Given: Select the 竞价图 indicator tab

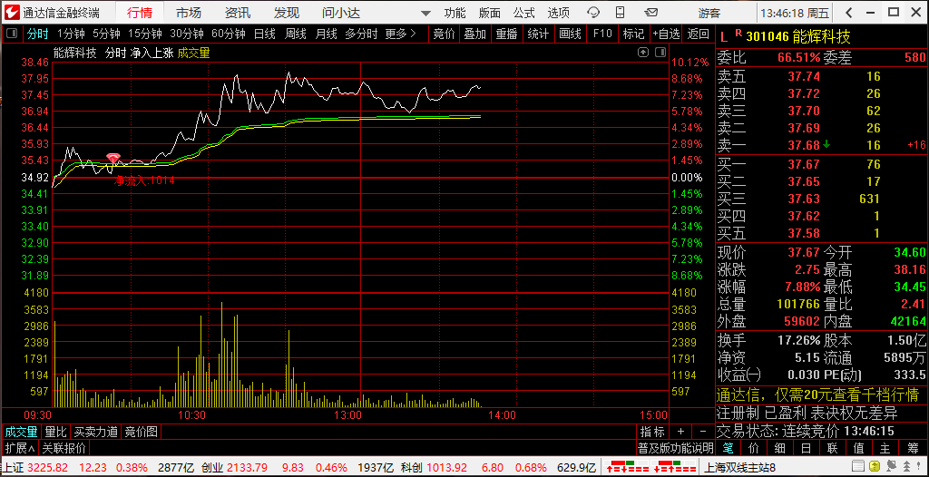Looking at the screenshot, I should [141, 432].
